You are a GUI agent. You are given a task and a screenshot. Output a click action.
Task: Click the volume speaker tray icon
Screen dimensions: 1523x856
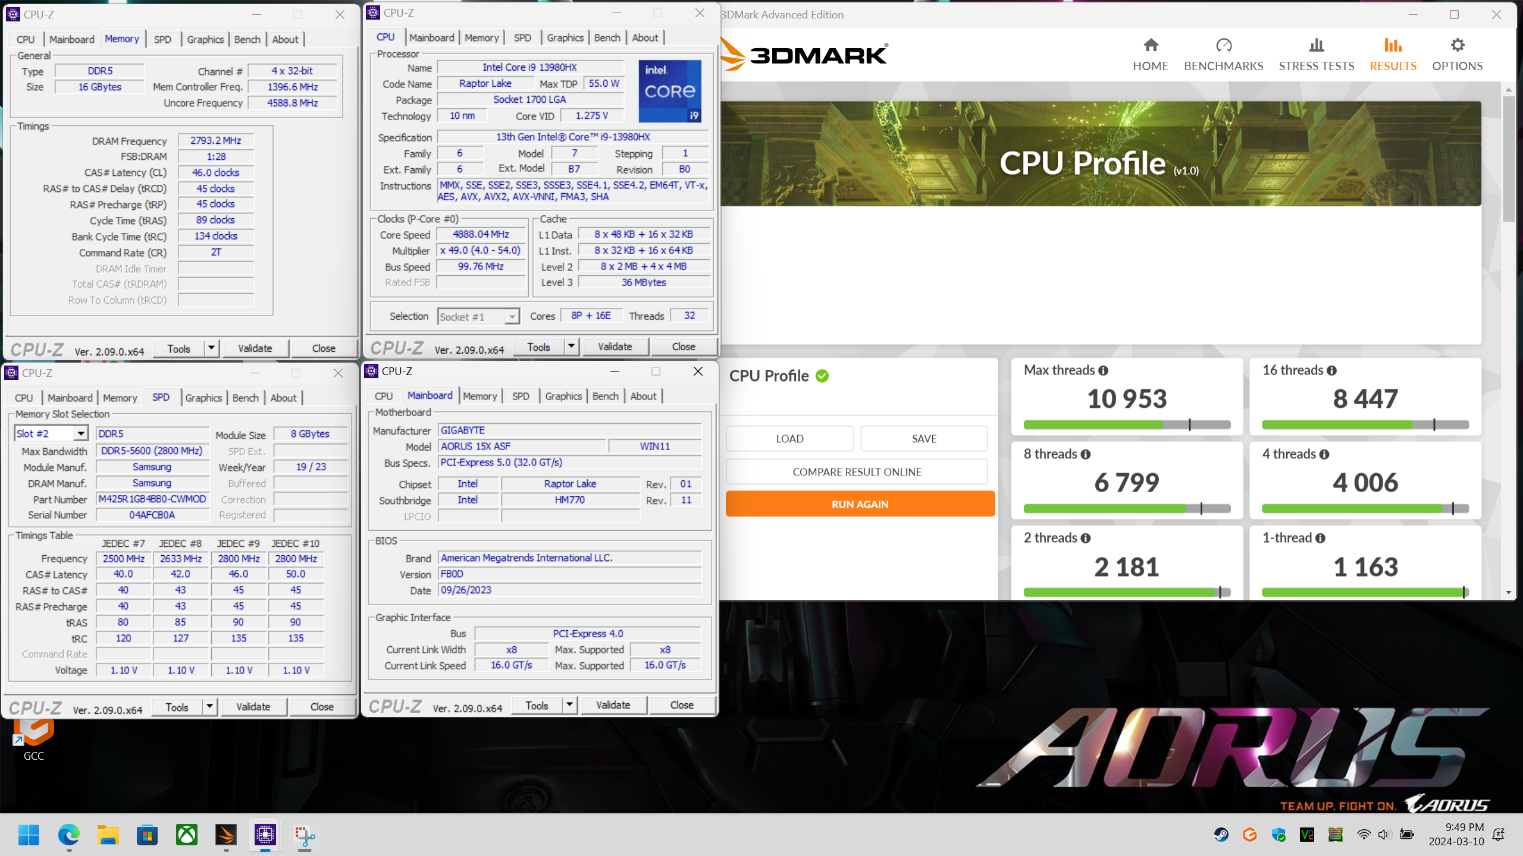click(1384, 835)
